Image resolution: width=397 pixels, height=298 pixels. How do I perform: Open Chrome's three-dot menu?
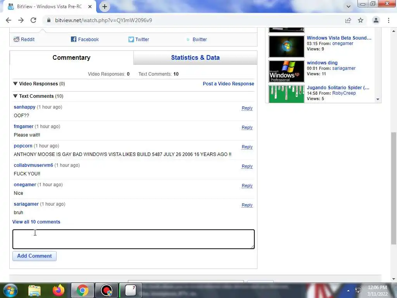pos(388,20)
